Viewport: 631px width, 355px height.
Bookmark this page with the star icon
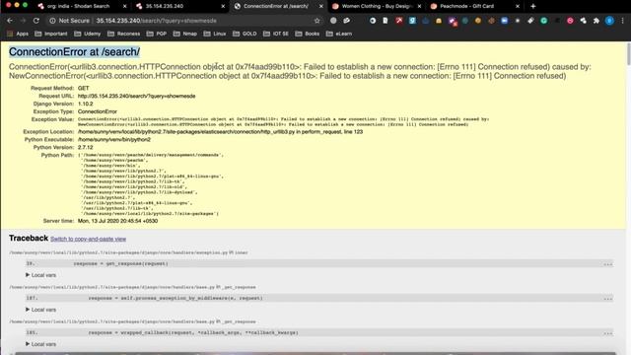click(317, 21)
